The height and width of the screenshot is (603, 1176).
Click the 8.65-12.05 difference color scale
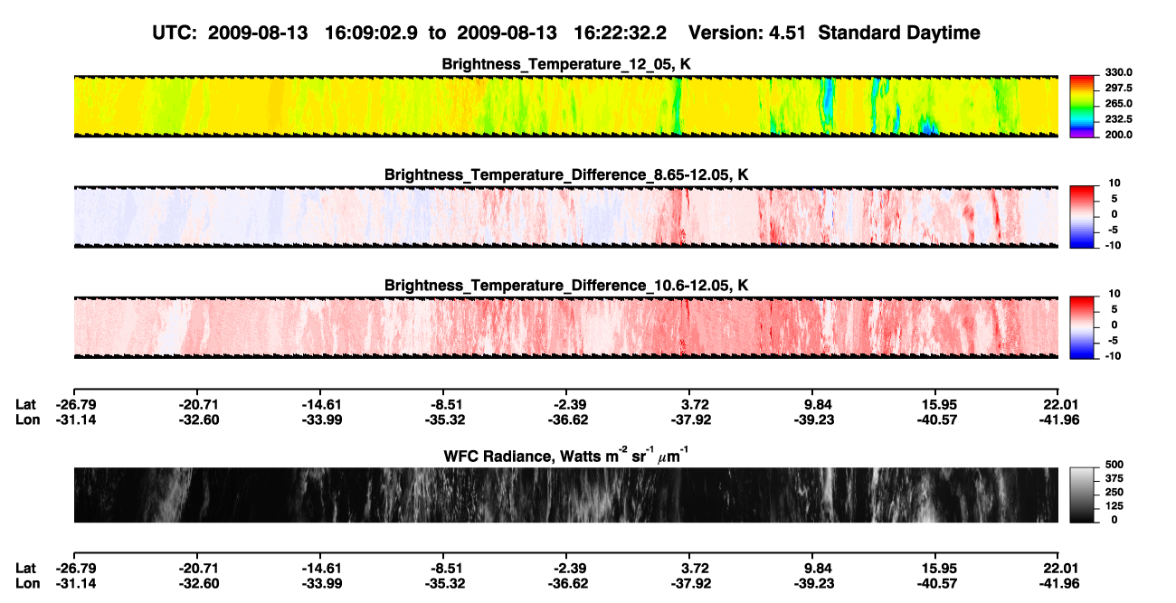[x=1081, y=217]
